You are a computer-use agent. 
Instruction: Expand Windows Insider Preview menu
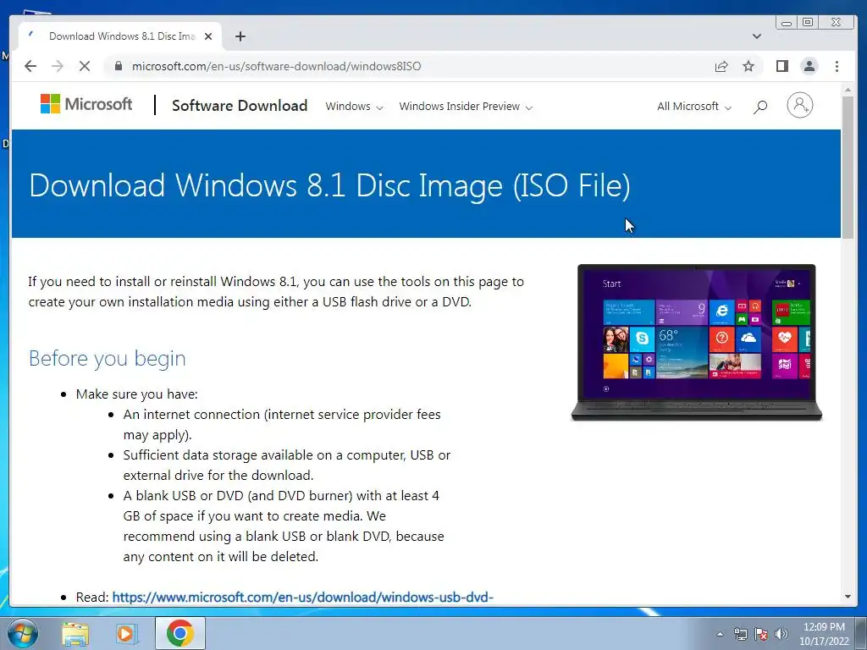pyautogui.click(x=466, y=106)
